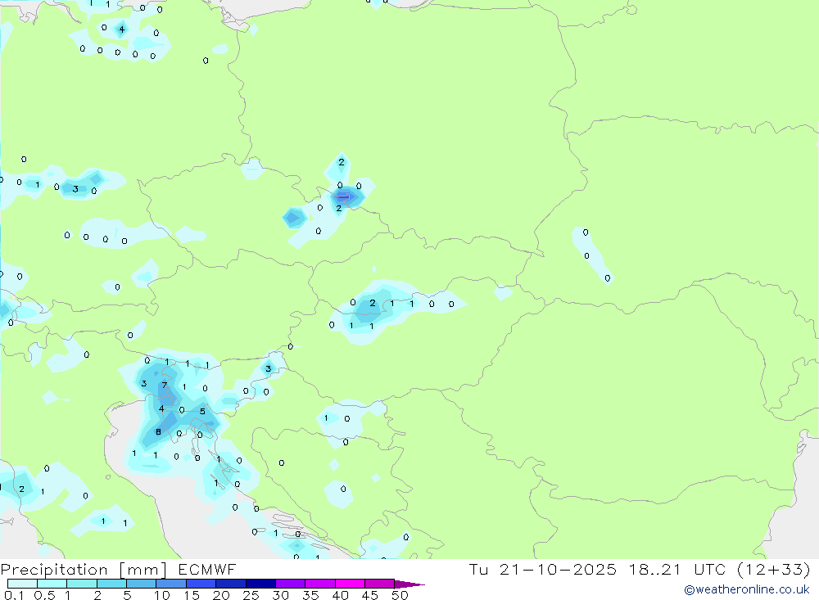Click the '8' precipitation value on map
Image resolution: width=819 pixels, height=600 pixels.
click(158, 432)
